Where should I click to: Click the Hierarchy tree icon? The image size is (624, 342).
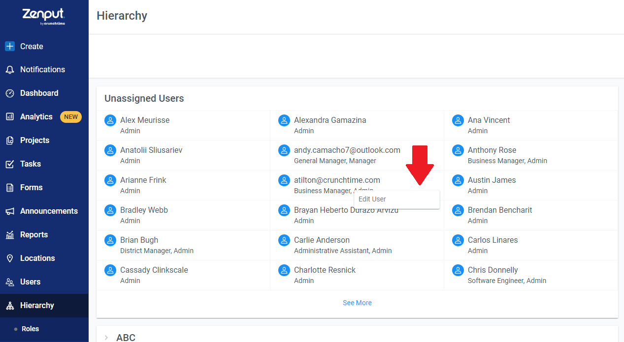coord(10,306)
